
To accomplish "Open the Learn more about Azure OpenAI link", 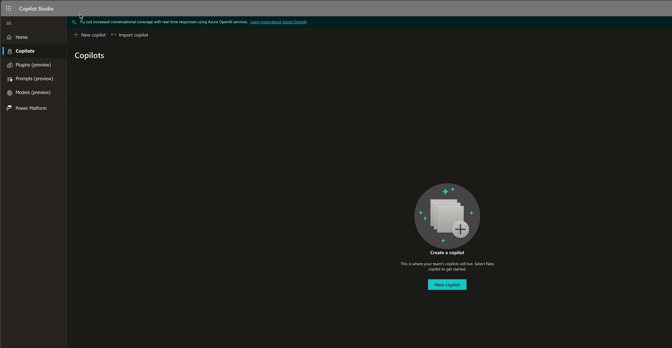I will click(x=278, y=22).
